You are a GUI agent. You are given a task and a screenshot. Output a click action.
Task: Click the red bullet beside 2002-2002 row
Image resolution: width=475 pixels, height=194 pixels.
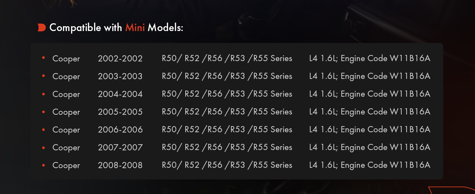43,58
